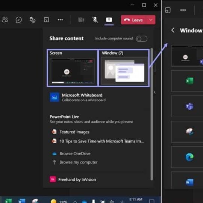Click the PowerPoint icon beside 10 Tips
This screenshot has height=203, width=203.
(54, 141)
